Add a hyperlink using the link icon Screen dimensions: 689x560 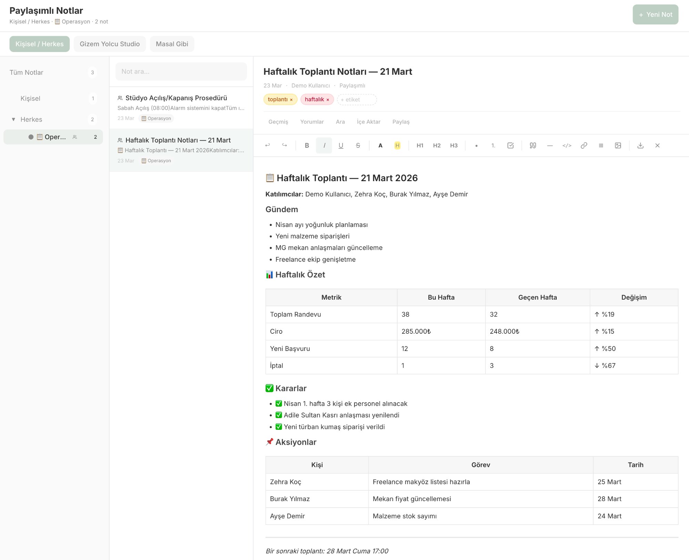[x=584, y=145]
